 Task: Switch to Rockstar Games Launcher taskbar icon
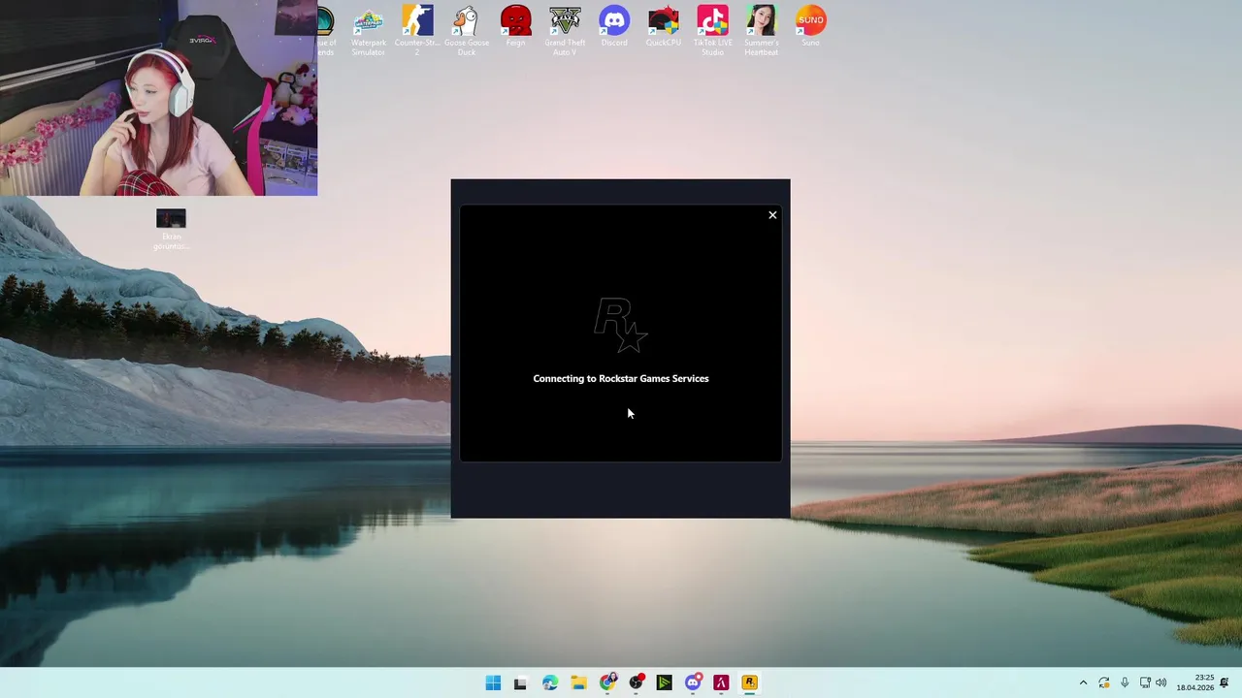point(749,682)
